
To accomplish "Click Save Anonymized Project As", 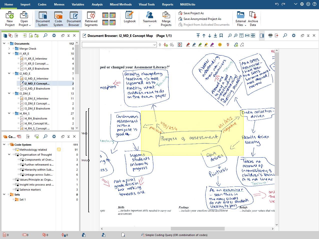I will click(x=202, y=19).
